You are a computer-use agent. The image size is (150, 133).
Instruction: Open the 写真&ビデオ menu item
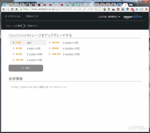coord(32,16)
